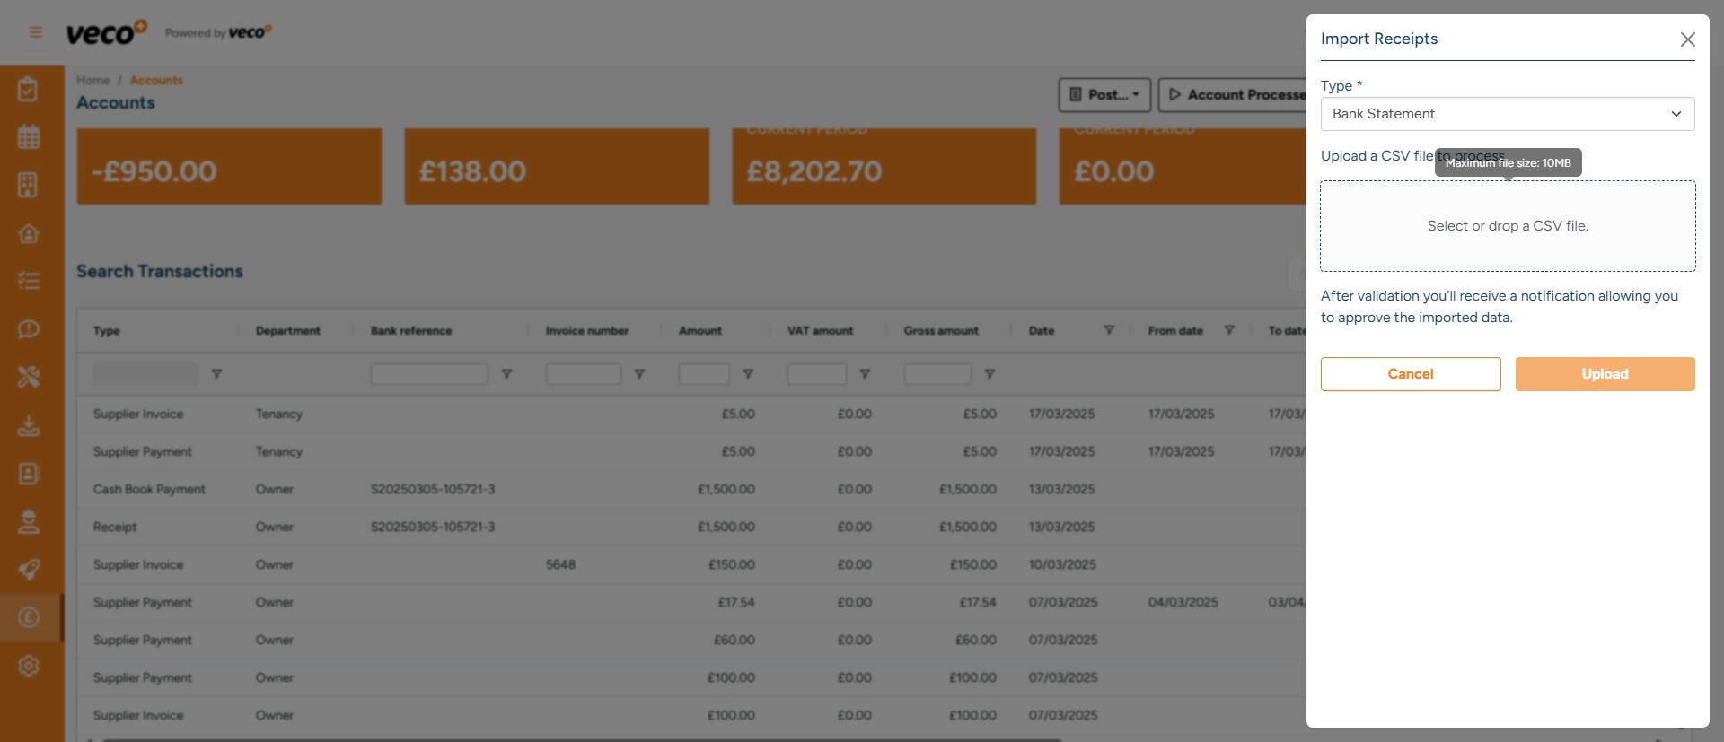Open the Type dropdown showing Bank Statement
This screenshot has height=742, width=1724.
tap(1507, 114)
